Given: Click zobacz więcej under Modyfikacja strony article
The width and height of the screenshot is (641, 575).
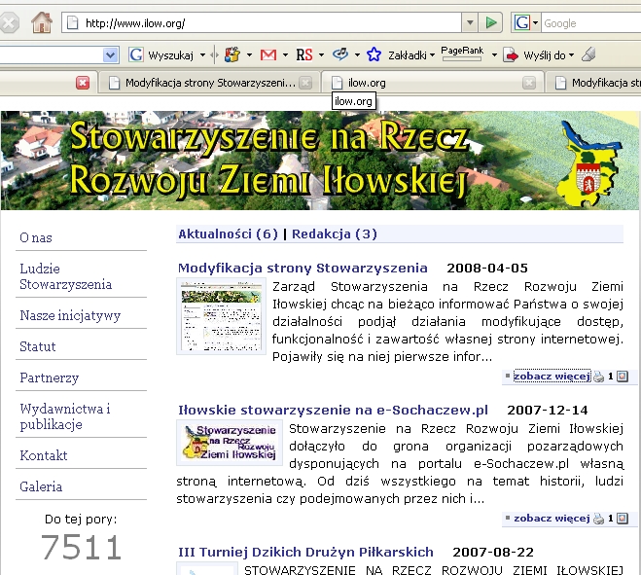Looking at the screenshot, I should 552,377.
